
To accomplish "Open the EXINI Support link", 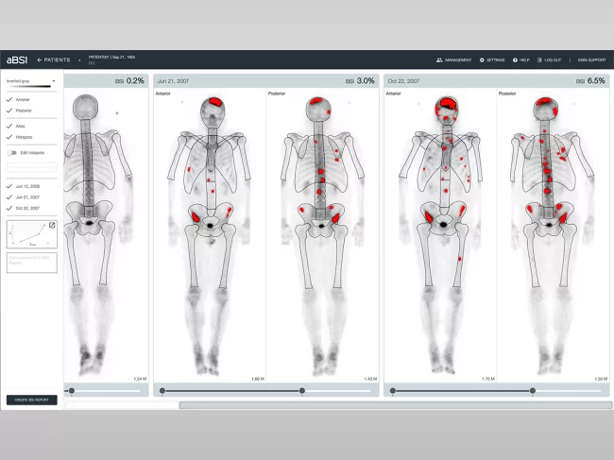I will (590, 60).
